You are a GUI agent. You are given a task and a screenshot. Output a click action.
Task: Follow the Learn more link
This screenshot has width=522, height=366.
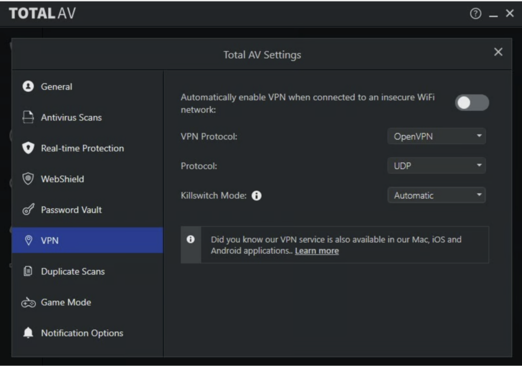(317, 251)
